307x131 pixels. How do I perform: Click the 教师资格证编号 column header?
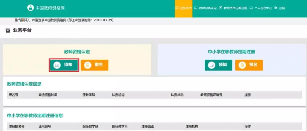211,95
